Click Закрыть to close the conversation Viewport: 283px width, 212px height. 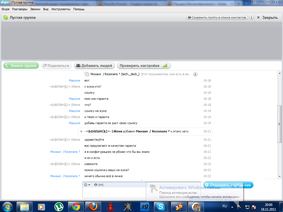tap(268, 17)
